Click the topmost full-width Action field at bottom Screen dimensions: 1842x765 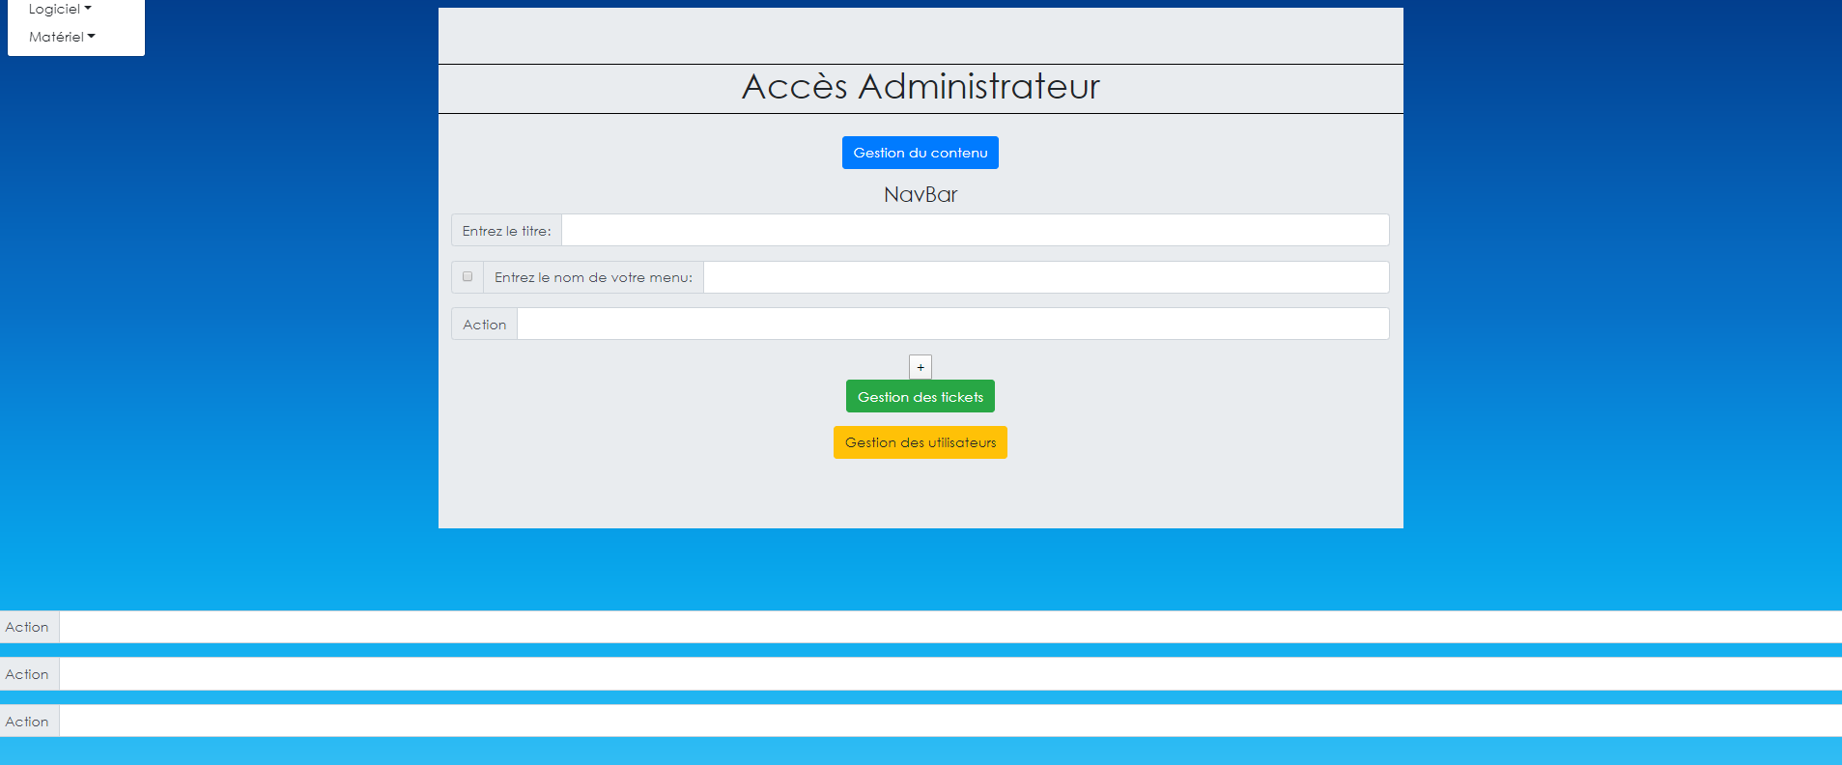(x=949, y=627)
